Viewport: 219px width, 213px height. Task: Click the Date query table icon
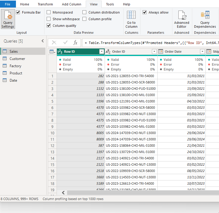pyautogui.click(x=5, y=80)
